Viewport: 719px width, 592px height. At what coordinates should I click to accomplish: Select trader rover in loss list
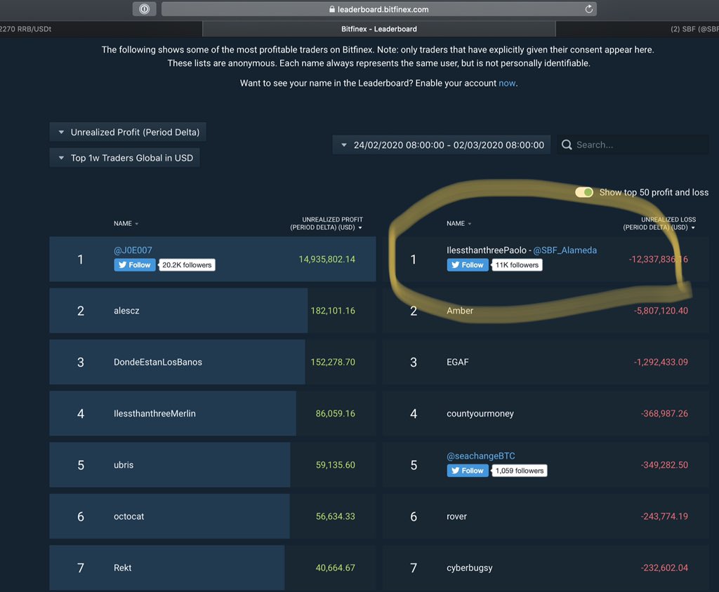click(x=456, y=516)
